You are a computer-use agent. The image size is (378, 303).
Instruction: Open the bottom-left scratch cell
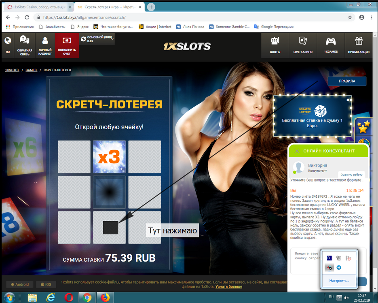tap(74, 227)
